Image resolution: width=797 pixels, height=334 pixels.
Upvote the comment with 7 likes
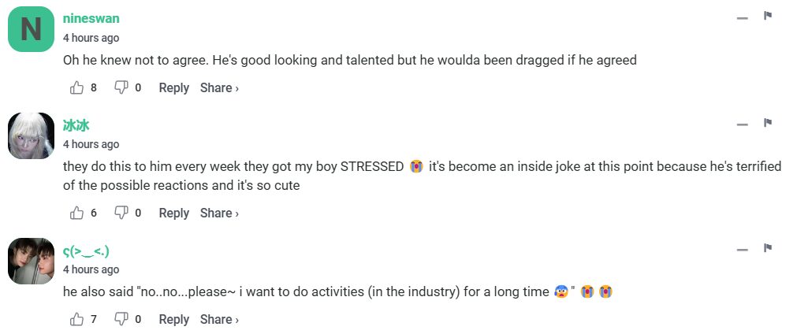pos(77,319)
